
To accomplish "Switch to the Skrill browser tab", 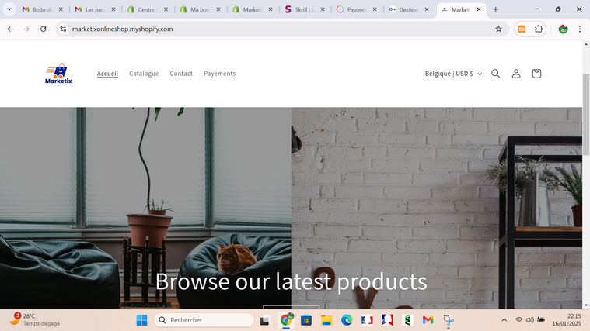I will pos(300,9).
